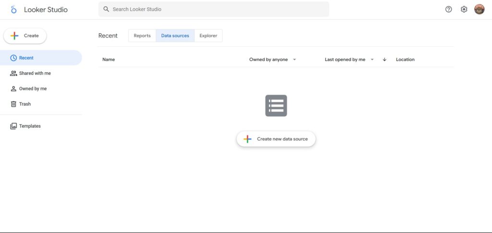The height and width of the screenshot is (233, 492).
Task: Open settings gear icon
Action: [464, 10]
